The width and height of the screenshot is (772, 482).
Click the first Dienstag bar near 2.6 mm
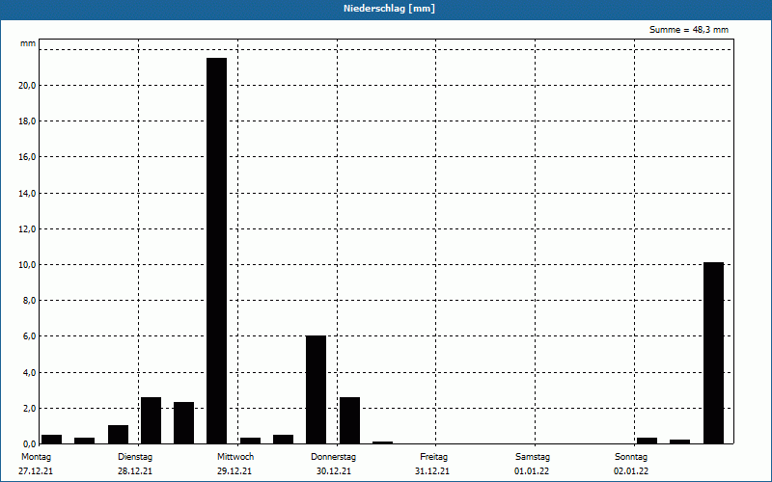point(152,420)
